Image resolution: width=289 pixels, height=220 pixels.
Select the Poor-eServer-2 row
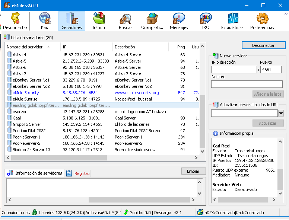pyautogui.click(x=102, y=143)
